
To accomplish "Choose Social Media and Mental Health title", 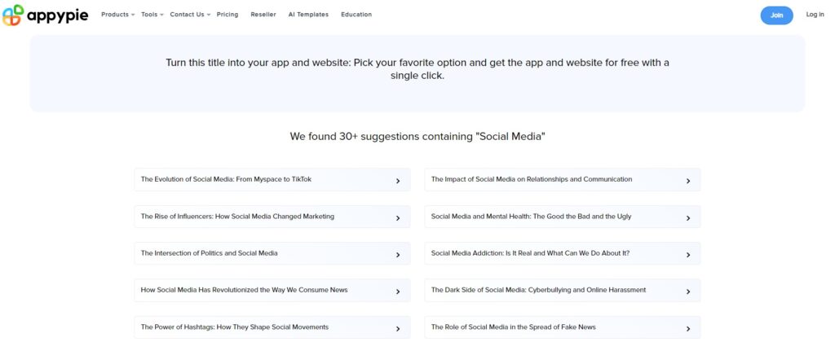I will [531, 217].
